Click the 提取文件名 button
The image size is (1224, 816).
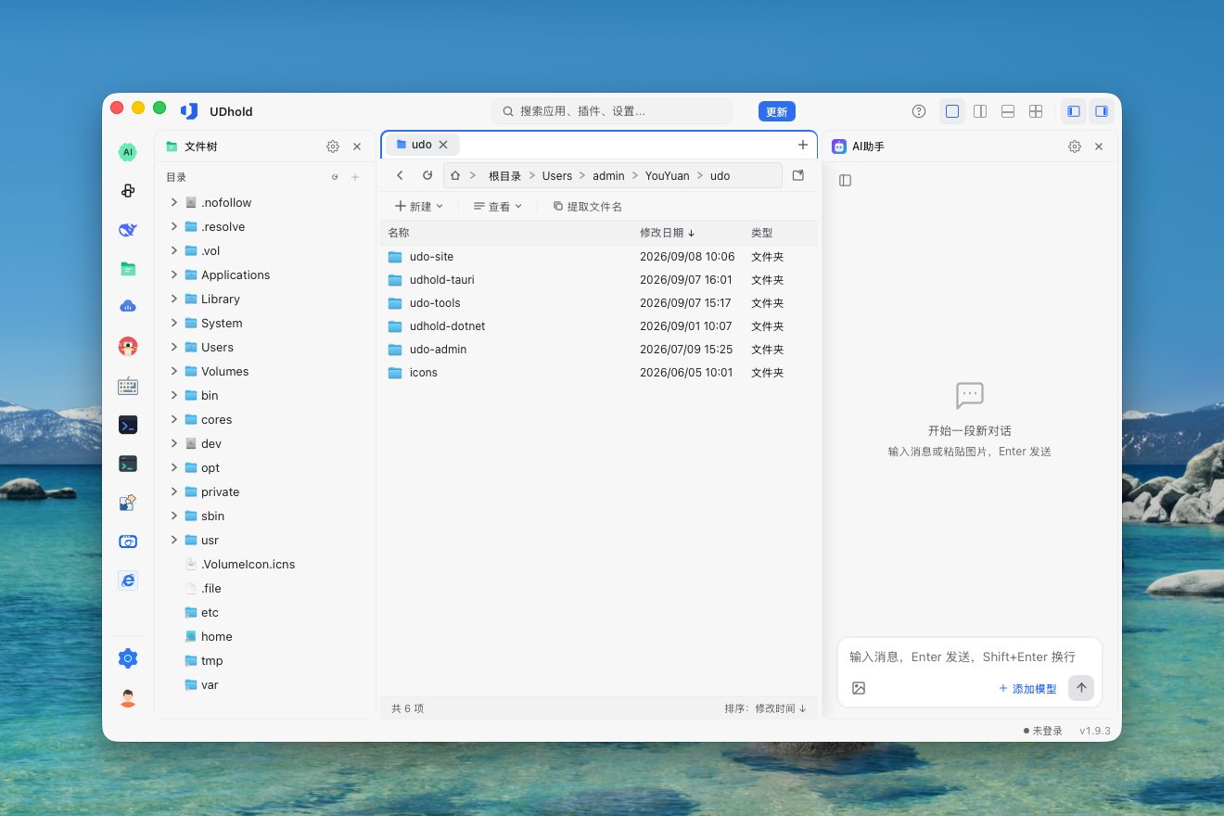click(587, 206)
